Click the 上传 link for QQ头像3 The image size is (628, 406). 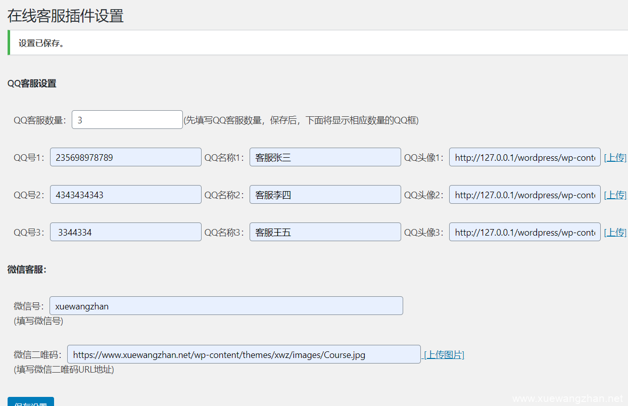click(615, 233)
